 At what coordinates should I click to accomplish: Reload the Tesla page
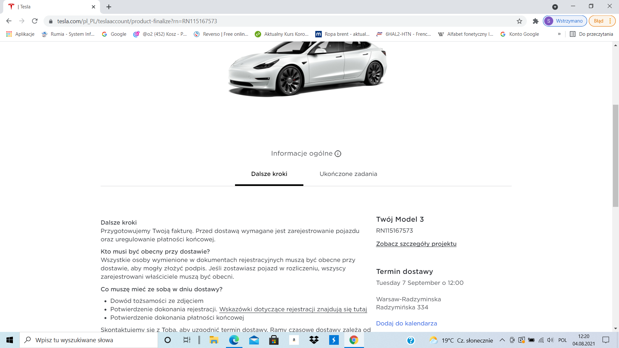(35, 21)
